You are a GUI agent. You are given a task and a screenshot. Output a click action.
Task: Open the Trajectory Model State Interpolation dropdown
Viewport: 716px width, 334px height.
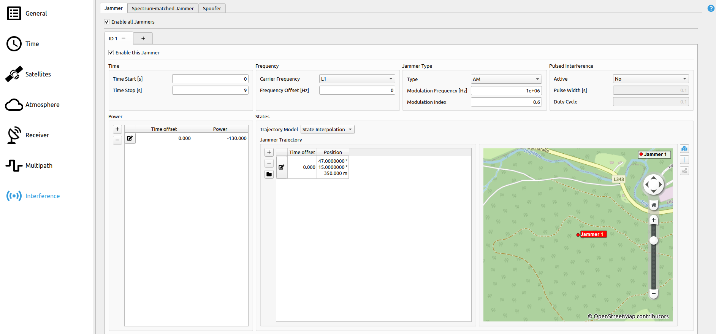(327, 130)
